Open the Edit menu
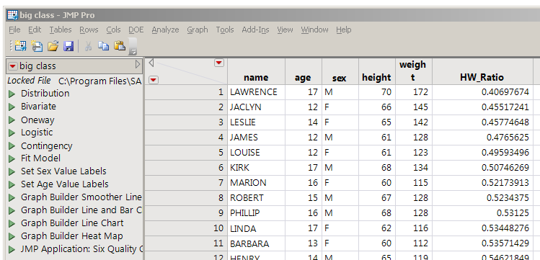 click(35, 30)
